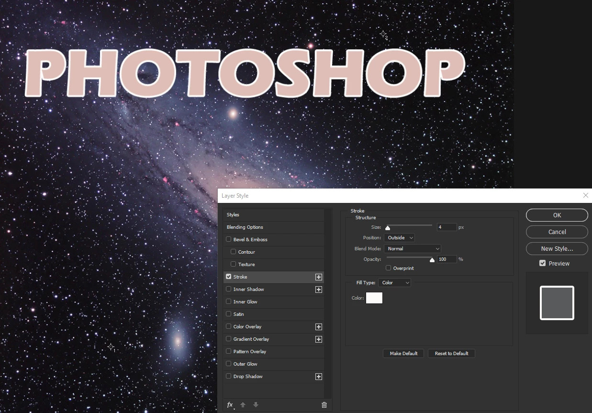Select the Stroke row label

click(240, 277)
